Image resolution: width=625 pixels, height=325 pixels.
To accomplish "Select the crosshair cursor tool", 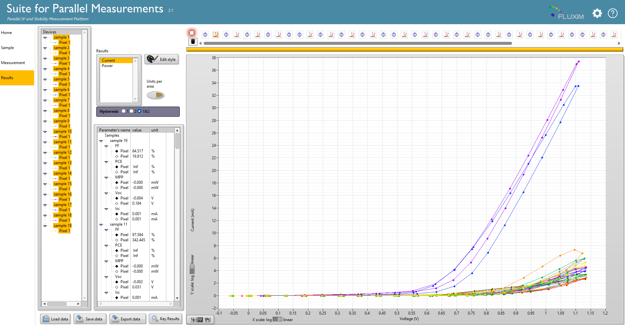I will (193, 320).
